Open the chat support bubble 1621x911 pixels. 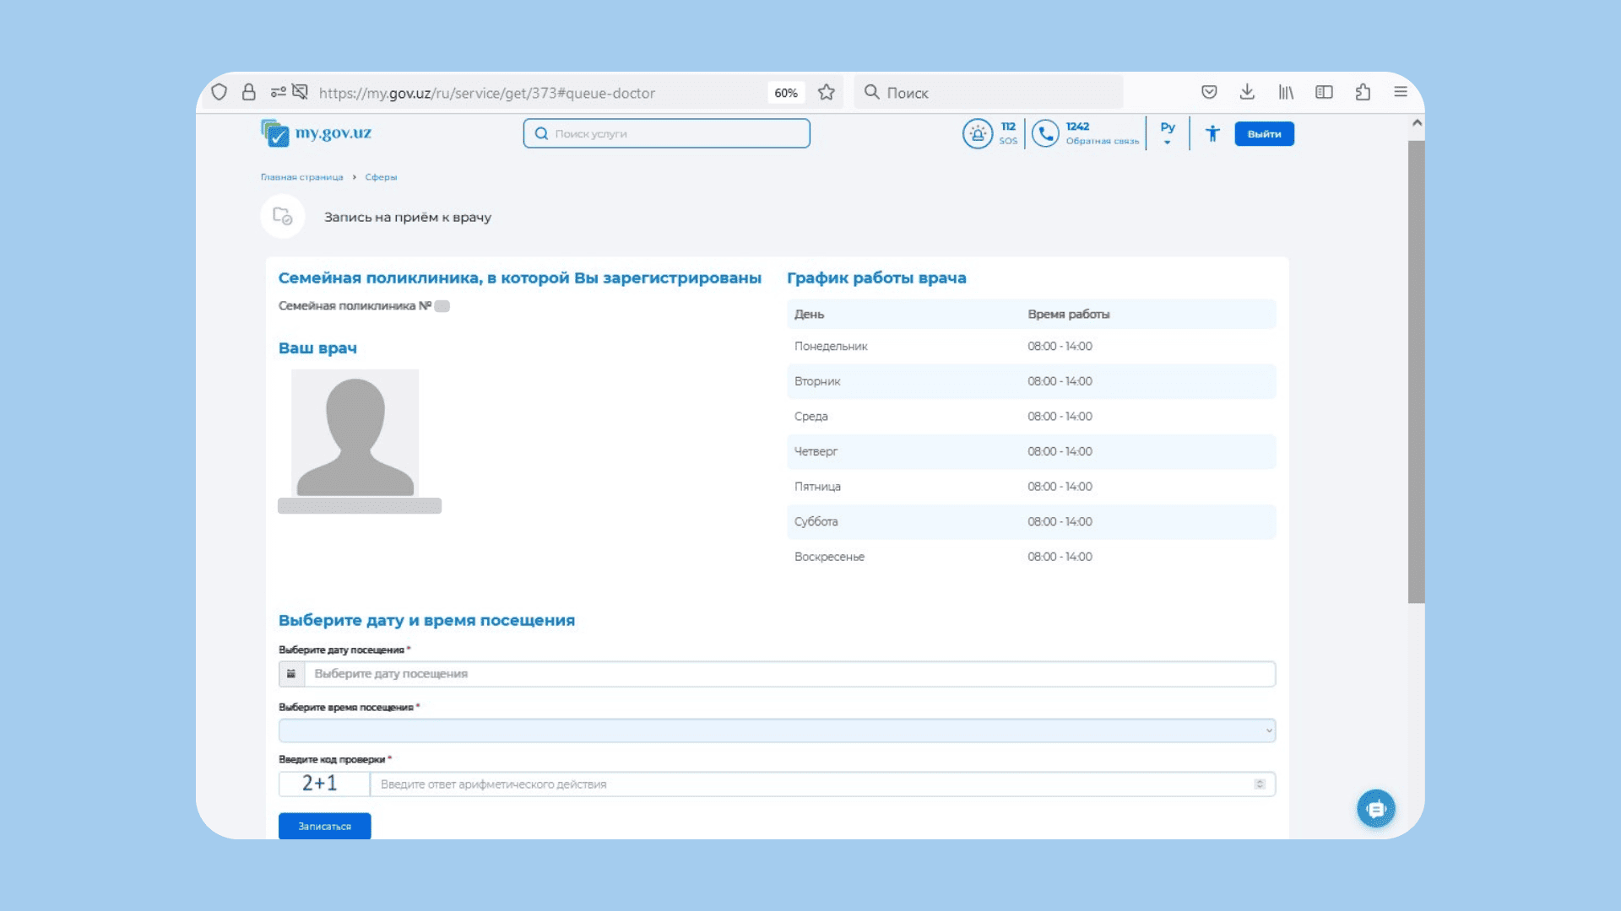(1376, 809)
